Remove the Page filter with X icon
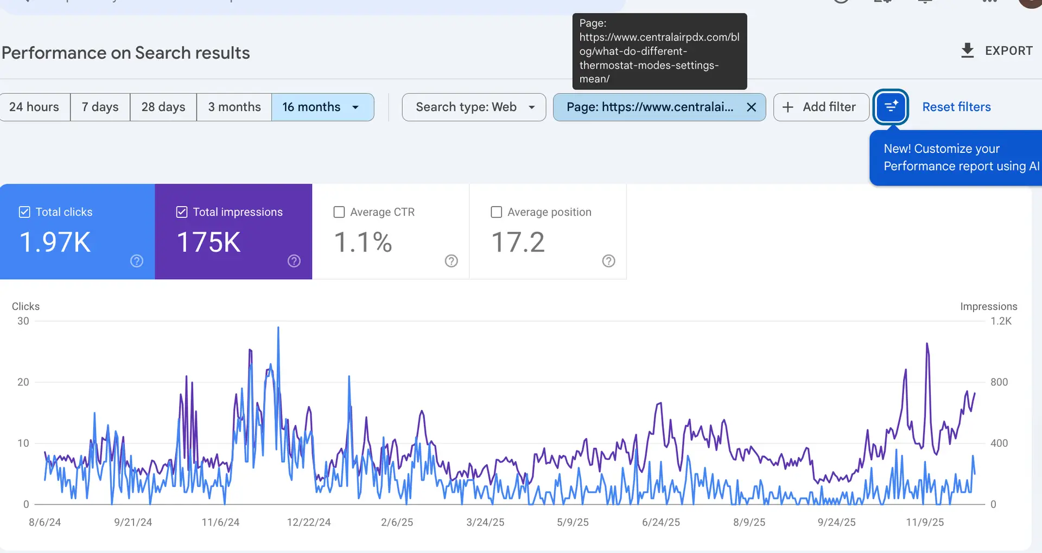The width and height of the screenshot is (1042, 553). (x=751, y=107)
